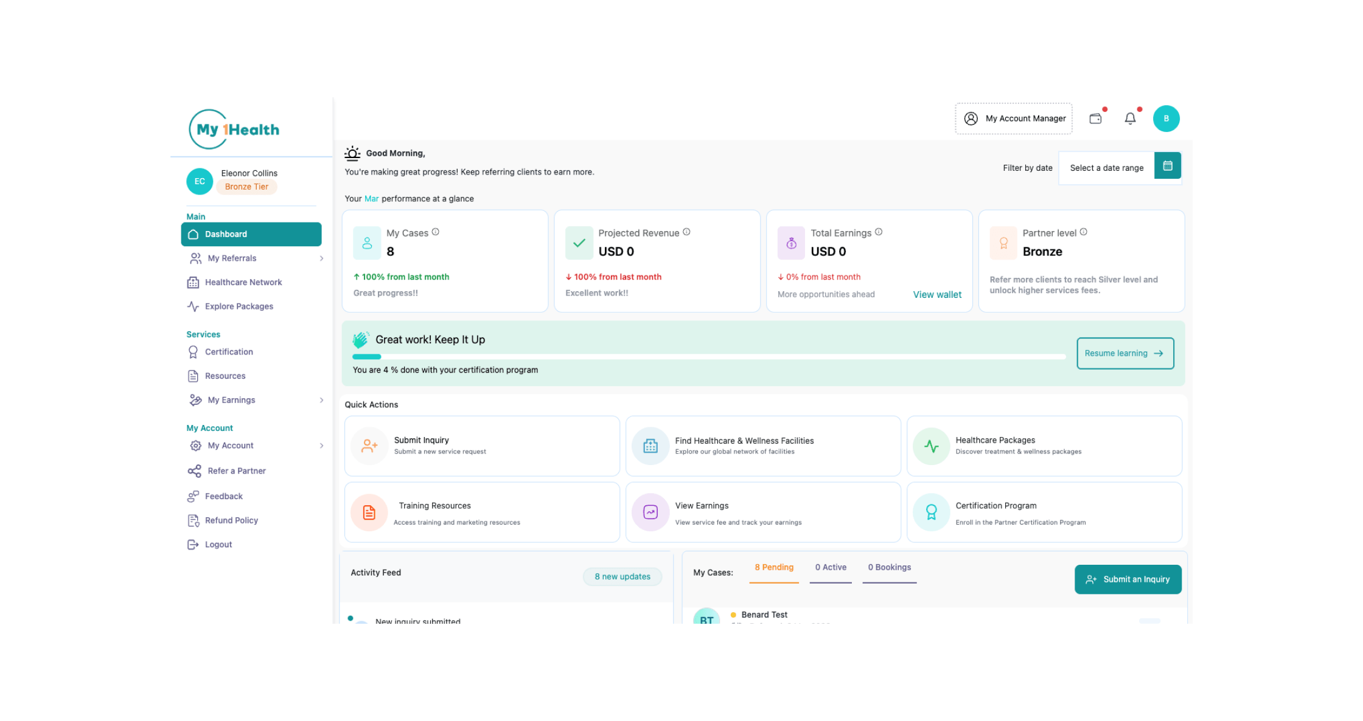Viewport: 1363px width, 721px height.
Task: Click the 8 new updates badge
Action: click(x=622, y=576)
